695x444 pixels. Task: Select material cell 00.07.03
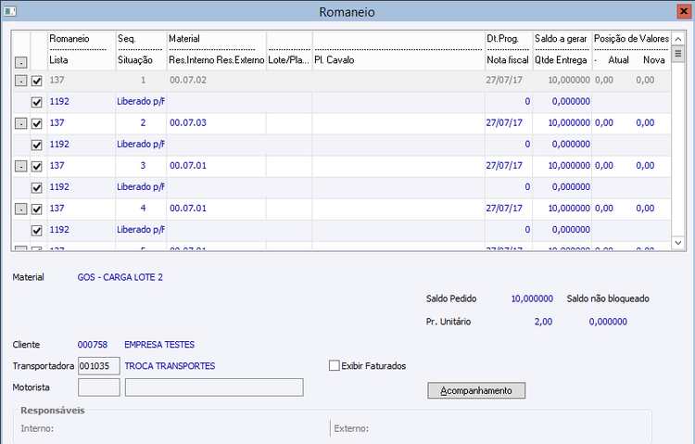pos(188,123)
